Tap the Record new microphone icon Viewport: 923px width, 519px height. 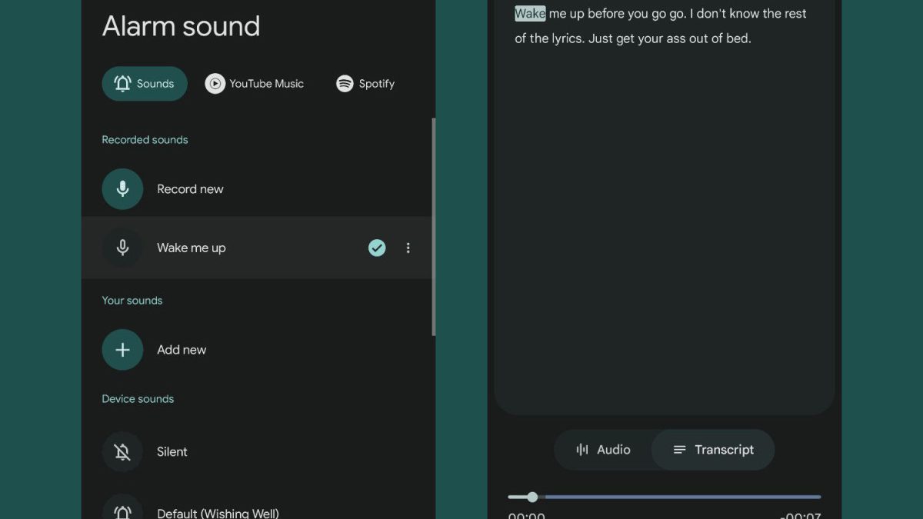point(122,189)
